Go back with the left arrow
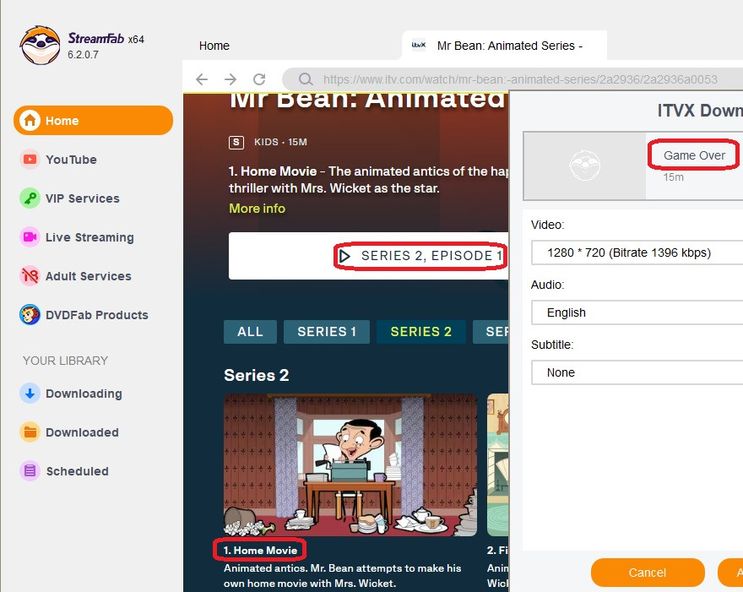The height and width of the screenshot is (592, 743). pos(202,79)
